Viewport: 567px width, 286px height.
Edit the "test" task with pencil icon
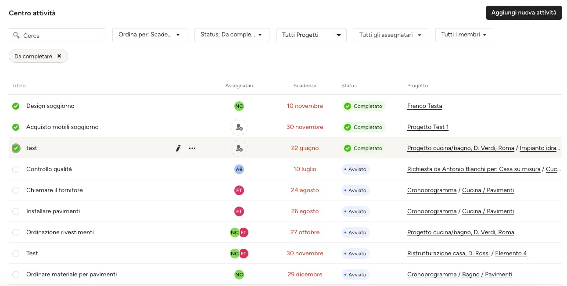pyautogui.click(x=178, y=148)
